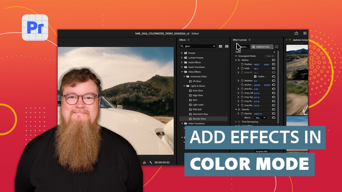The height and width of the screenshot is (192, 342).
Task: Open the Effects panel hamburger menu
Action: click(x=188, y=40)
